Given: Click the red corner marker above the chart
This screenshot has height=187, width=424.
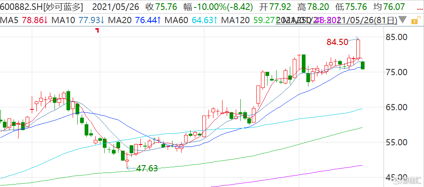Looking at the screenshot, I should coord(97,30).
